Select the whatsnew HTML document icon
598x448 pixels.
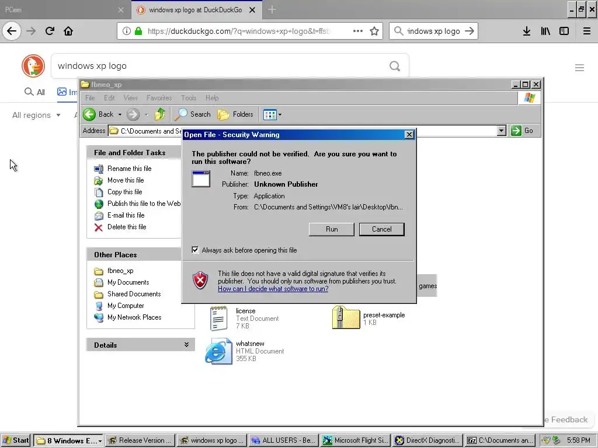click(x=218, y=351)
